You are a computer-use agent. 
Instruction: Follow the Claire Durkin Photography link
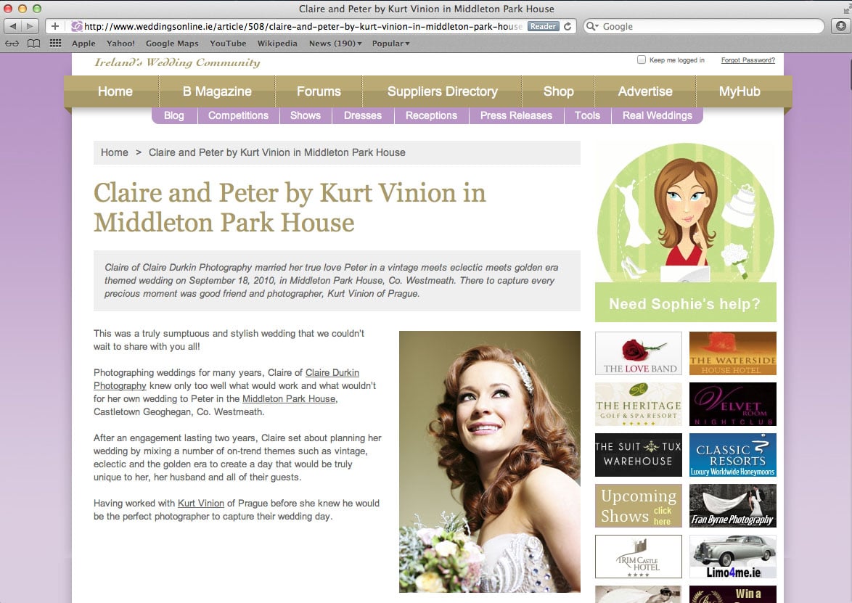coord(332,373)
